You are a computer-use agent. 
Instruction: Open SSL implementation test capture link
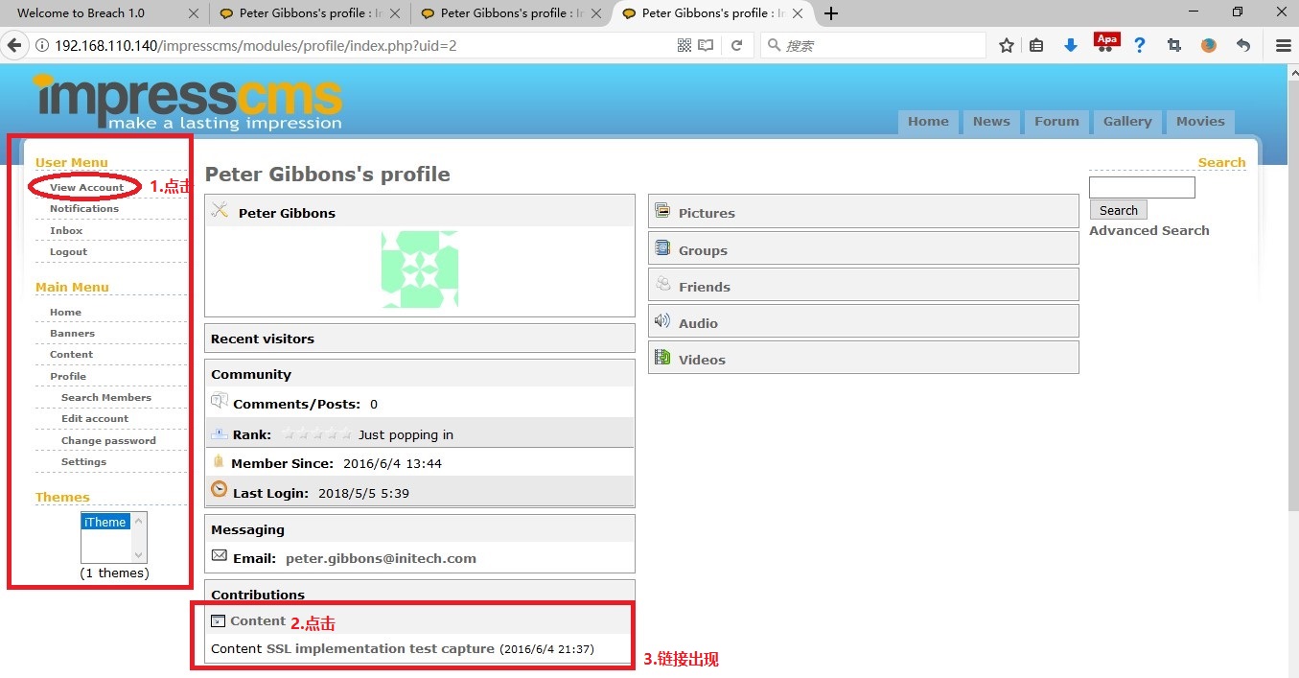pos(381,648)
